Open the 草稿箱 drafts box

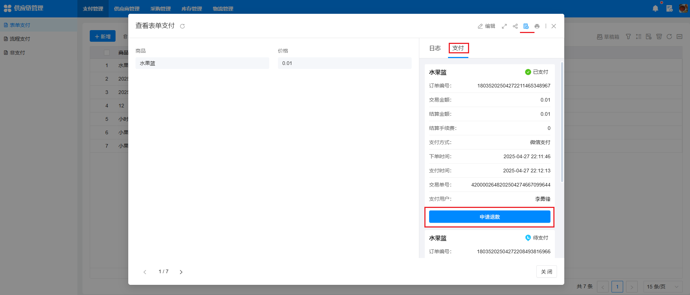tap(608, 37)
